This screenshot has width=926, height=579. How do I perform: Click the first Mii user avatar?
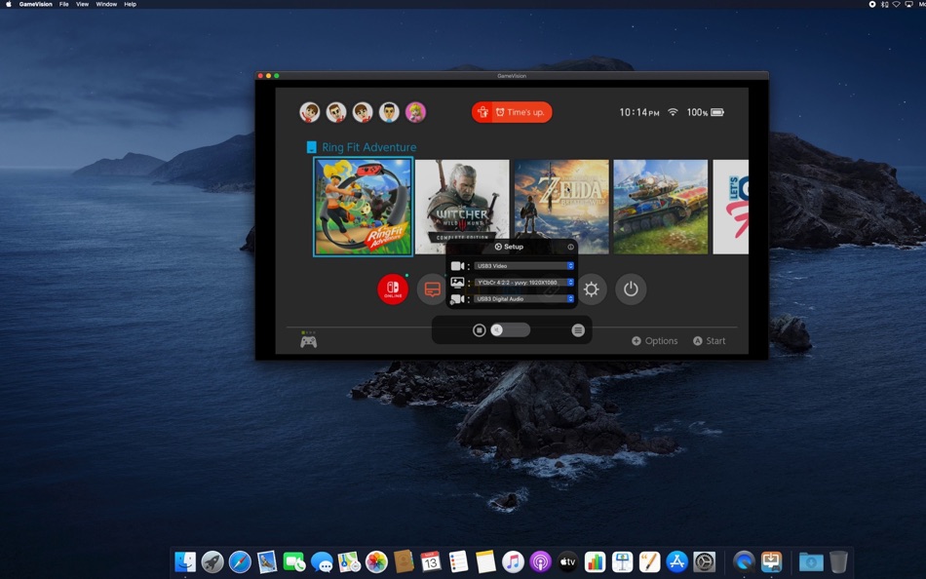[x=309, y=112]
